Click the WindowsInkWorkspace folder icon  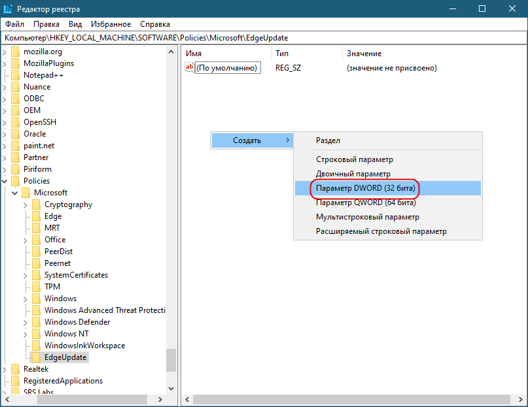pos(36,346)
